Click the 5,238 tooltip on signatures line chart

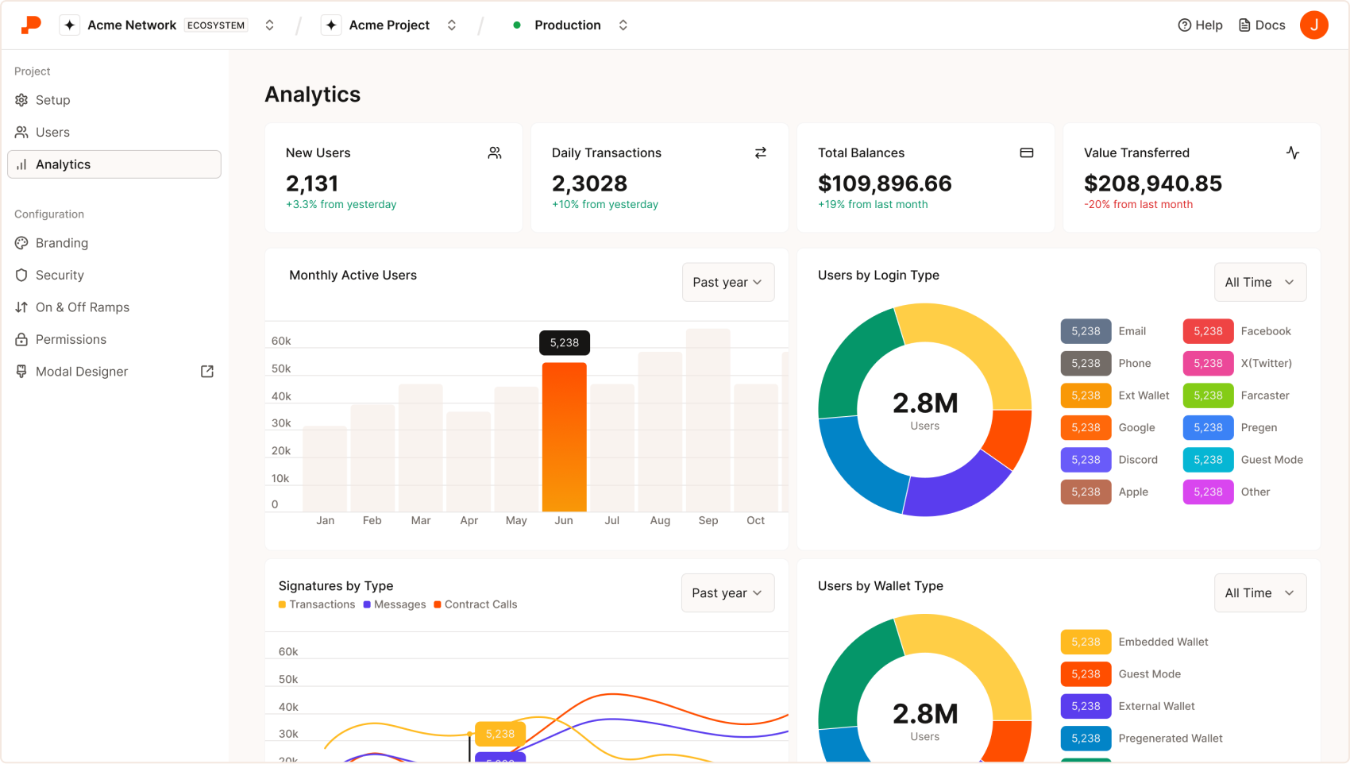[500, 734]
